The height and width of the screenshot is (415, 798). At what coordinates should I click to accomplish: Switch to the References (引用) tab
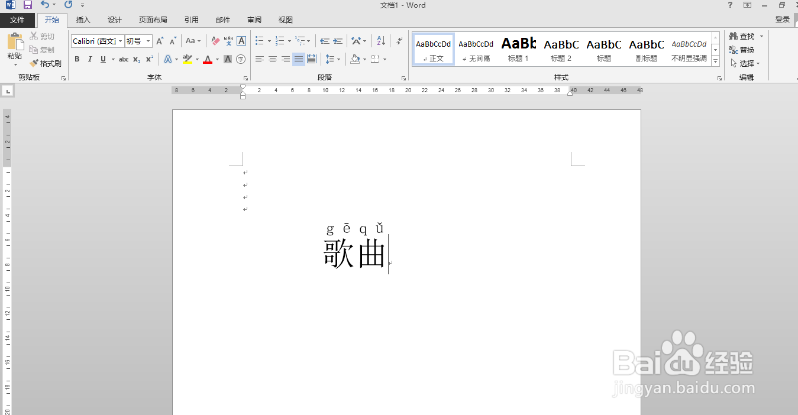[192, 20]
